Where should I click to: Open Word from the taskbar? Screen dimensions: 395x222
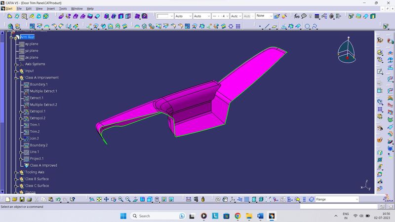pos(260,216)
